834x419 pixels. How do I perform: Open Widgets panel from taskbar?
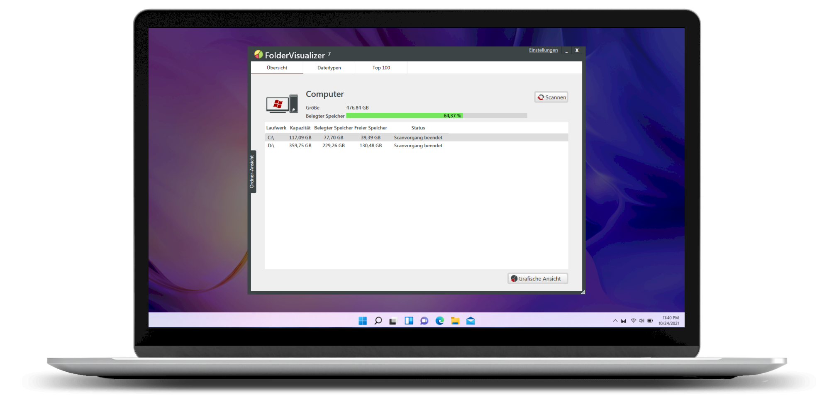coord(409,321)
